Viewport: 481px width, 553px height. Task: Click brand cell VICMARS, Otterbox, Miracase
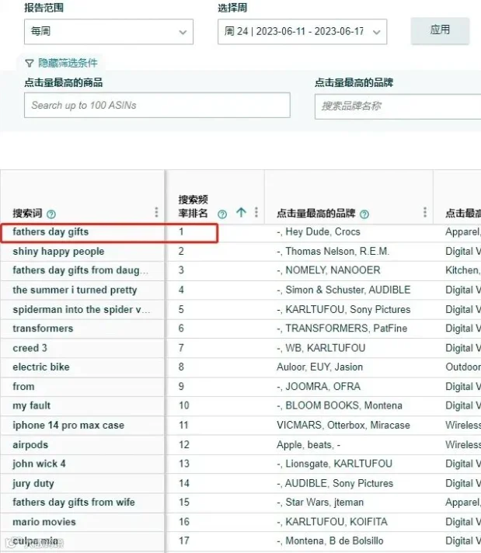(x=343, y=426)
